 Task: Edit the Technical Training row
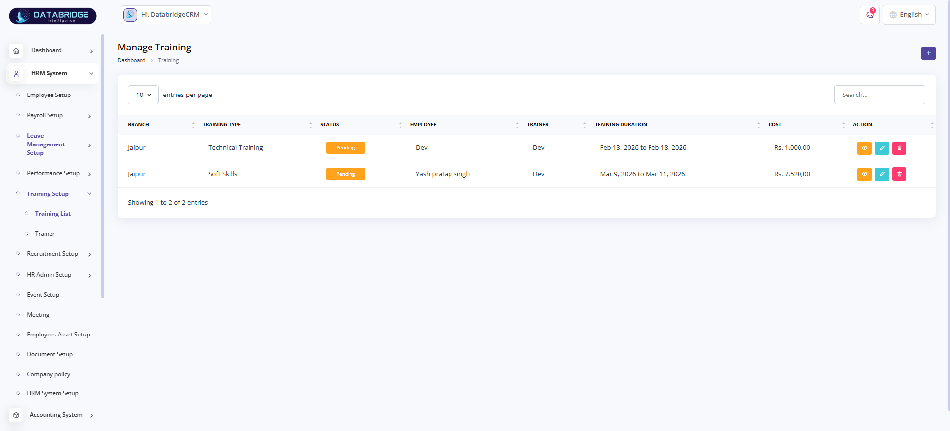coord(882,148)
